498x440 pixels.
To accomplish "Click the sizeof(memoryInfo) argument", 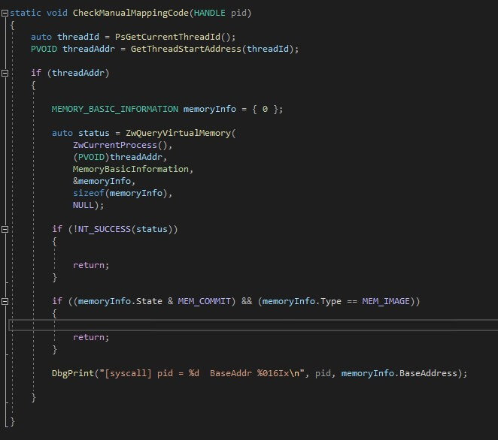I will click(x=120, y=194).
